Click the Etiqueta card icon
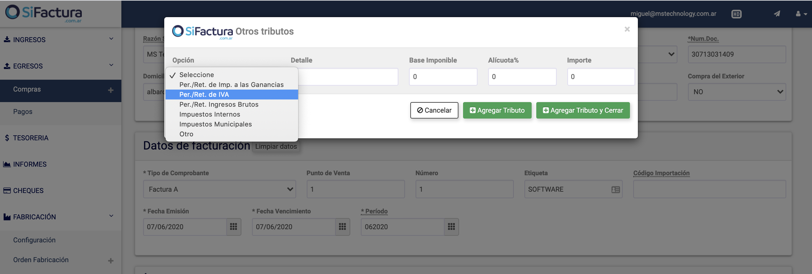Screen dimensions: 812x274 (x=615, y=189)
